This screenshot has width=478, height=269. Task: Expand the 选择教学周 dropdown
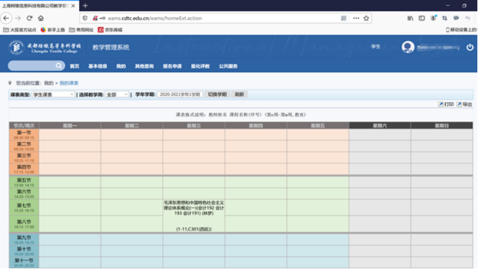[117, 95]
